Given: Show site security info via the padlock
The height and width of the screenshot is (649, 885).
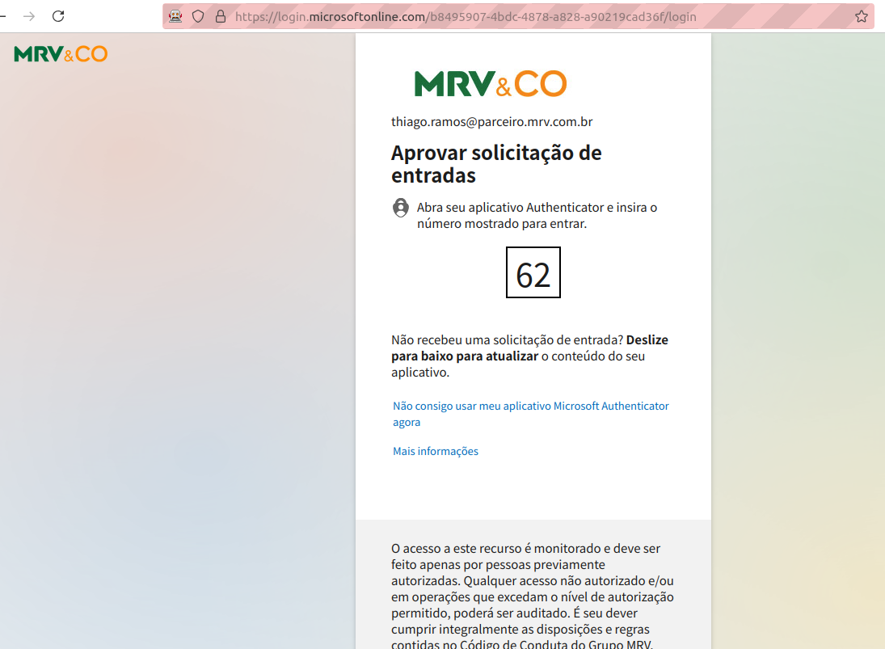Looking at the screenshot, I should point(221,16).
